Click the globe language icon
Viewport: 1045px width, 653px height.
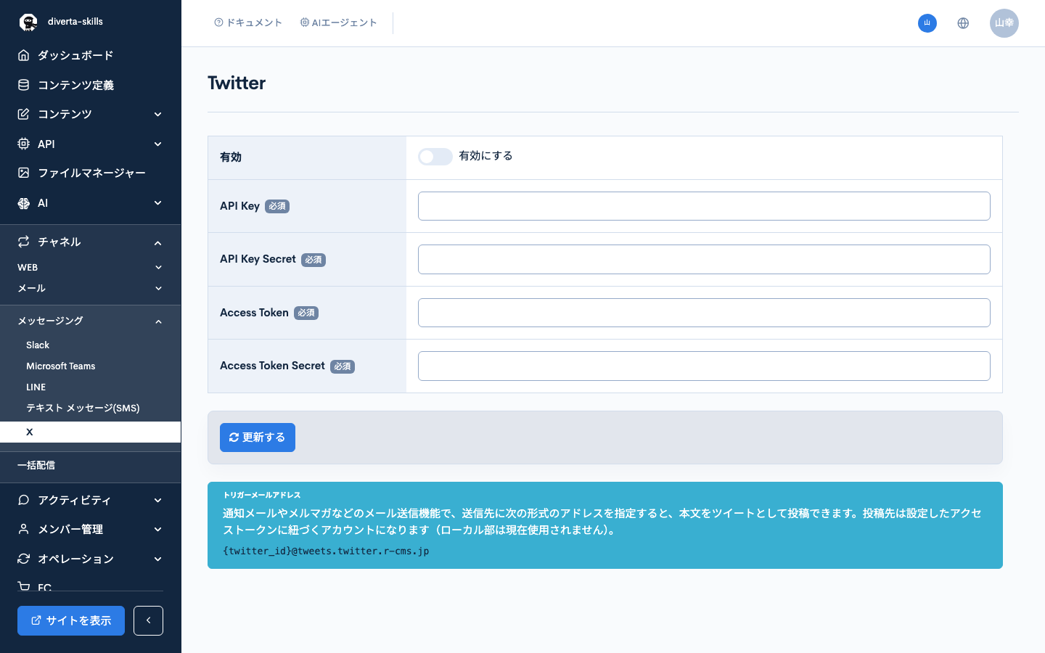click(x=963, y=23)
